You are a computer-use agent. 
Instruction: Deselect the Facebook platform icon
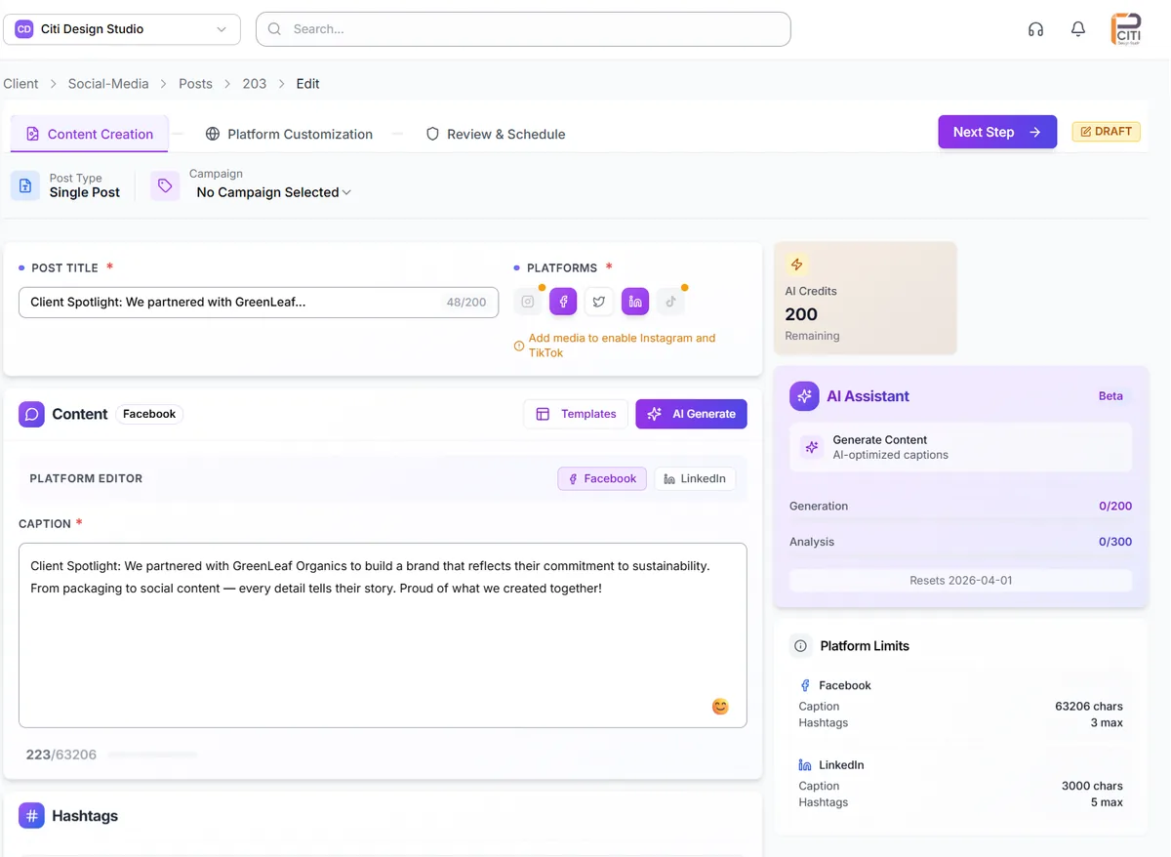click(563, 302)
